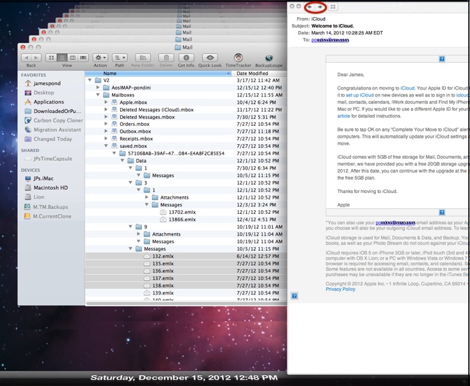
Task: Expand the AosIMAP-pondini folder
Action: (98, 88)
